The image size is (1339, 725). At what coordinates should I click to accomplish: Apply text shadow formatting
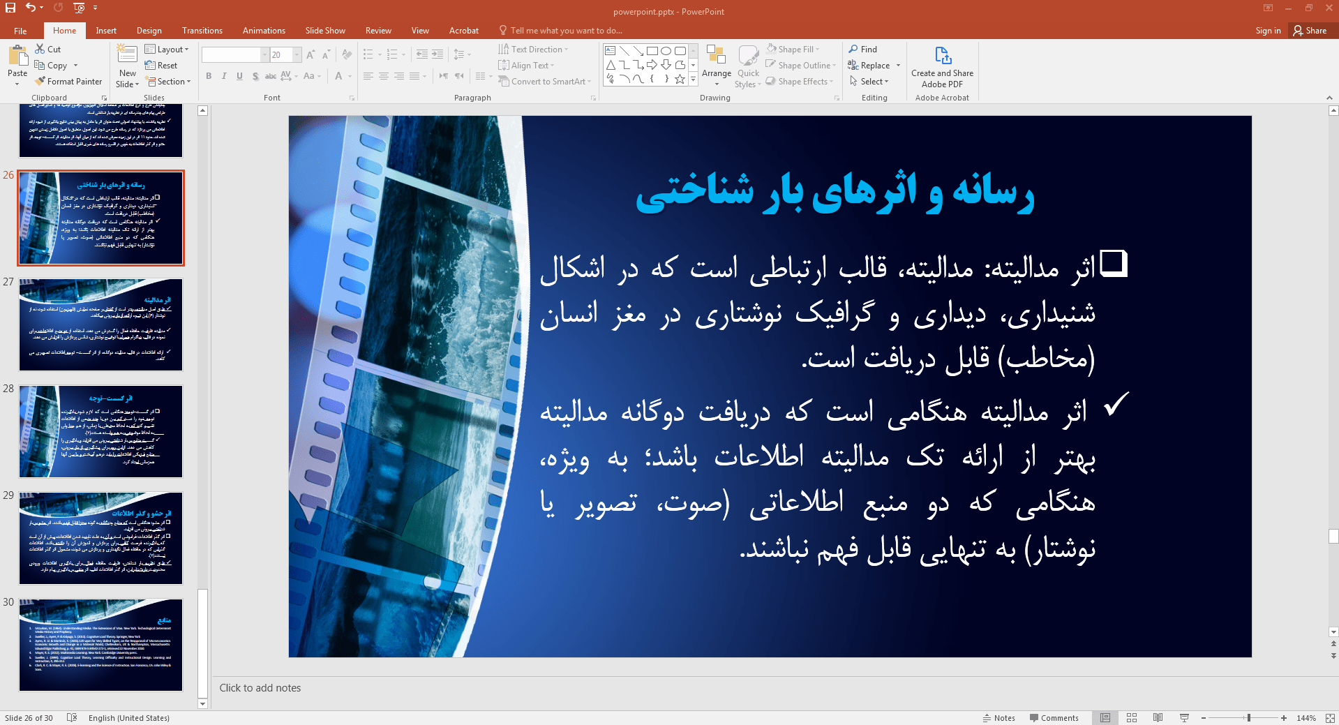(255, 76)
